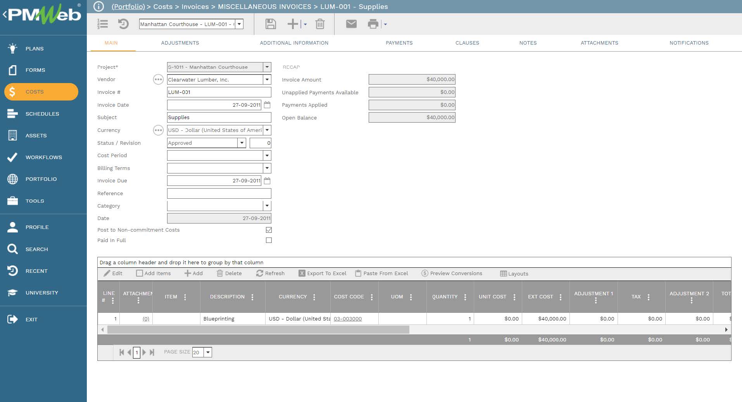
Task: Open cost code 03-003000 link
Action: [x=348, y=319]
